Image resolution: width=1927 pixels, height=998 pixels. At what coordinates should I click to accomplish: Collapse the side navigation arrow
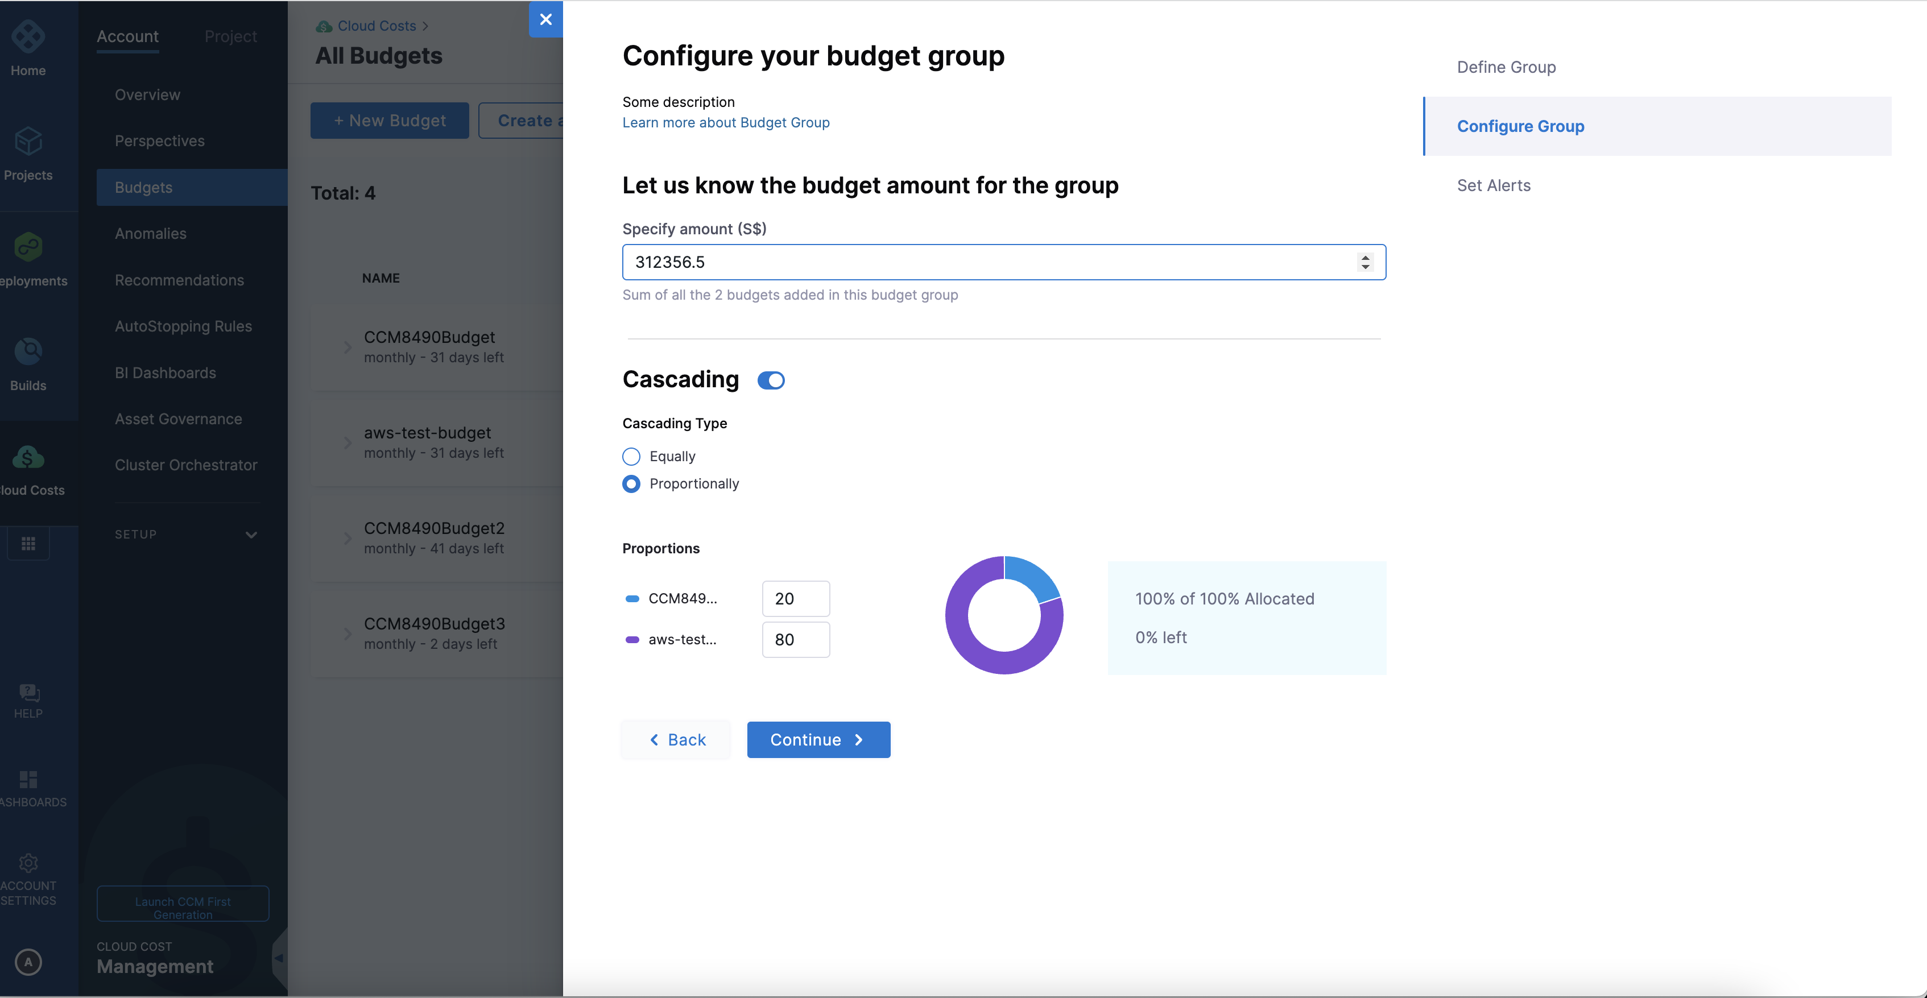click(x=279, y=958)
